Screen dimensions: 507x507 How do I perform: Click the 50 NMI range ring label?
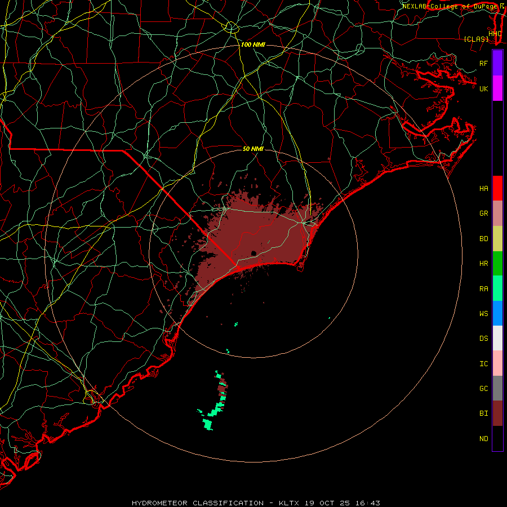pos(253,149)
